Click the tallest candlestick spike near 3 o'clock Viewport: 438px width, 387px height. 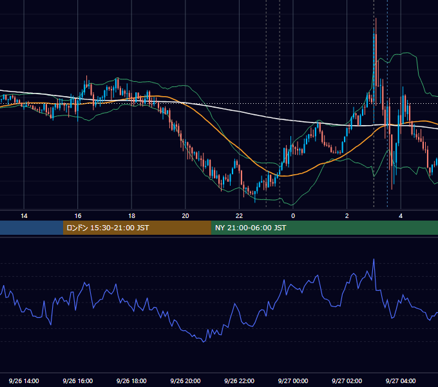(376, 61)
